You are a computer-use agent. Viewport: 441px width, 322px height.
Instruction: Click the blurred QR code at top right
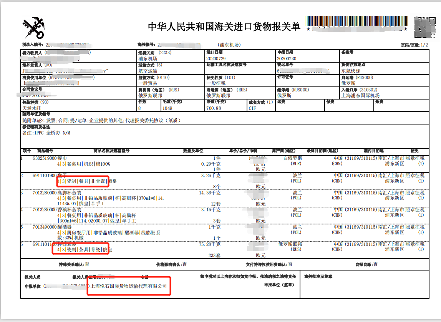pyautogui.click(x=425, y=27)
